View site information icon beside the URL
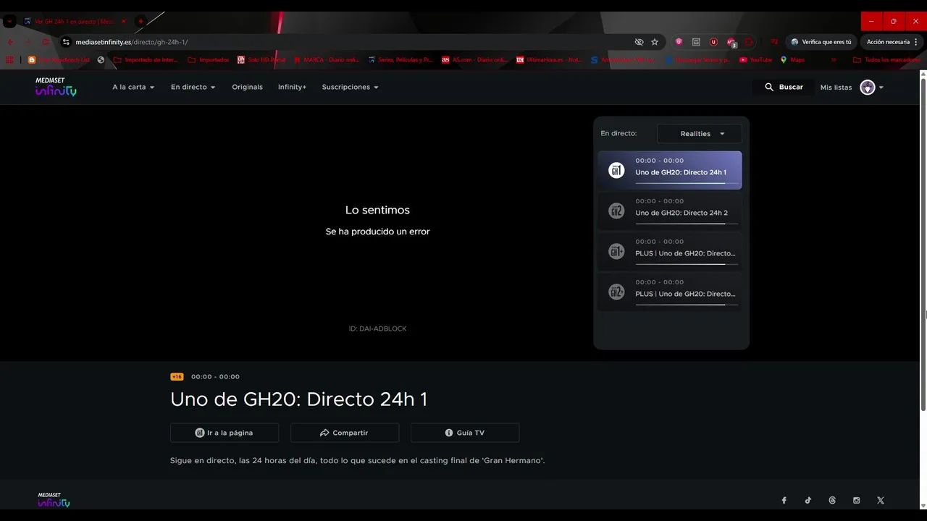927x521 pixels. click(66, 42)
